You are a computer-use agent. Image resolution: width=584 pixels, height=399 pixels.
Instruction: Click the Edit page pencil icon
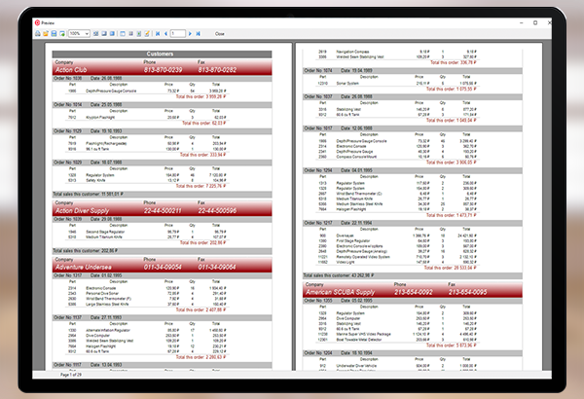point(146,33)
